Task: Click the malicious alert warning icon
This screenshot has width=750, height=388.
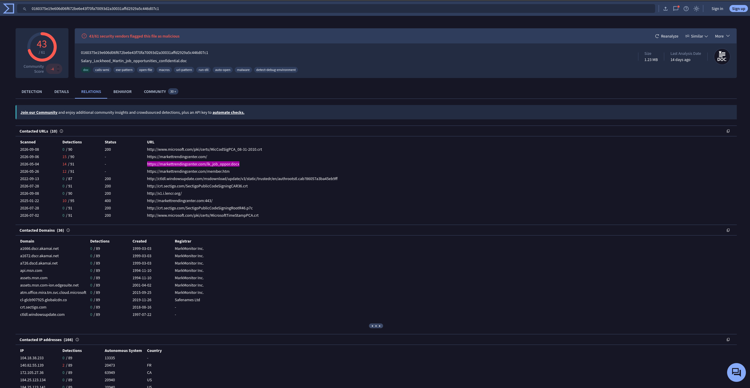Action: click(x=84, y=36)
